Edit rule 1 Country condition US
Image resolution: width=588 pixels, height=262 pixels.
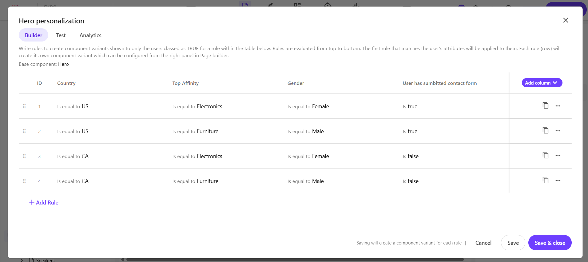[73, 106]
